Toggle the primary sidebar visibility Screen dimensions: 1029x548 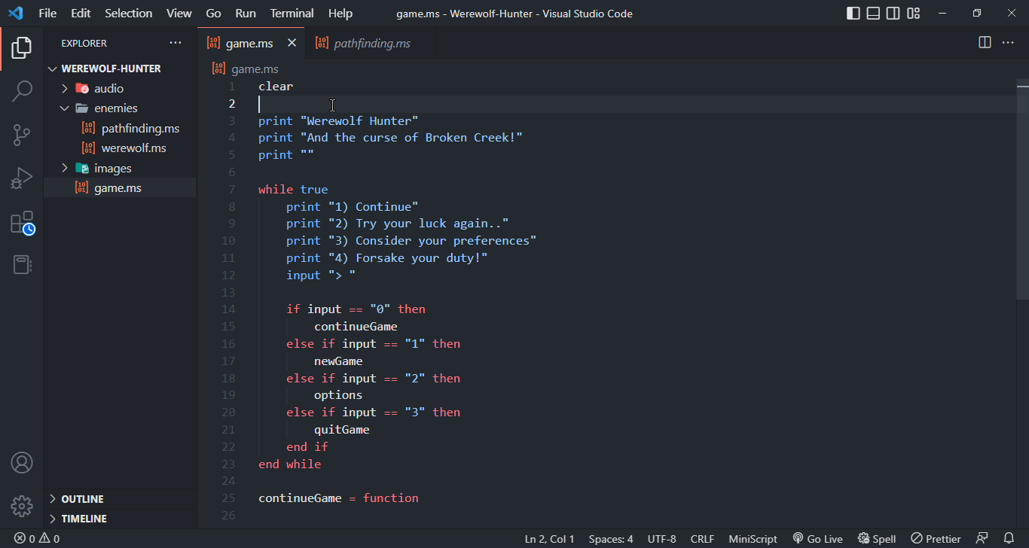click(852, 13)
